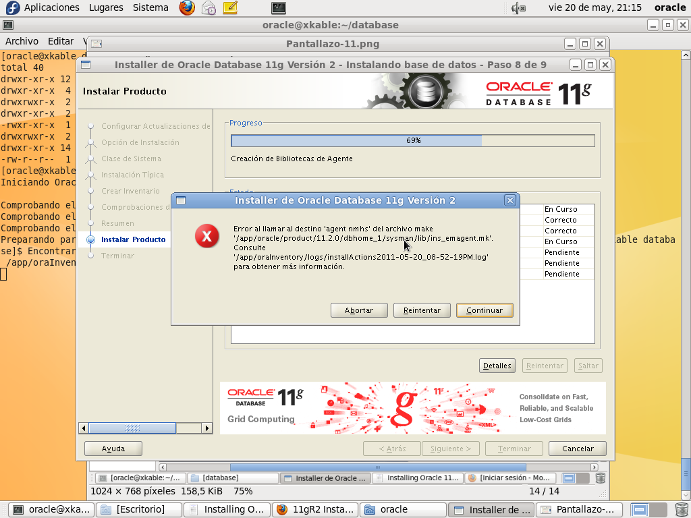
Task: Click the oracle user name in panel
Action: point(670,7)
